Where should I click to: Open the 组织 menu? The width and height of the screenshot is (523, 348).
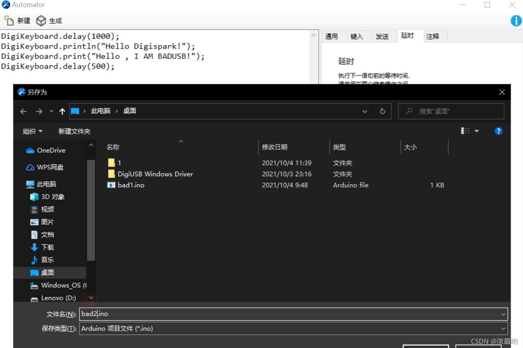point(32,131)
